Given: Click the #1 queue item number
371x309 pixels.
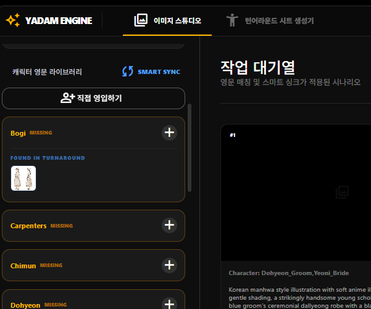Looking at the screenshot, I should (x=233, y=135).
